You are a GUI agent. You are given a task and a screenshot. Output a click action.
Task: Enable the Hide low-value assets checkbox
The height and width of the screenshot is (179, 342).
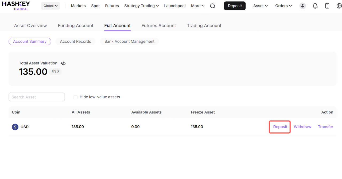click(76, 97)
